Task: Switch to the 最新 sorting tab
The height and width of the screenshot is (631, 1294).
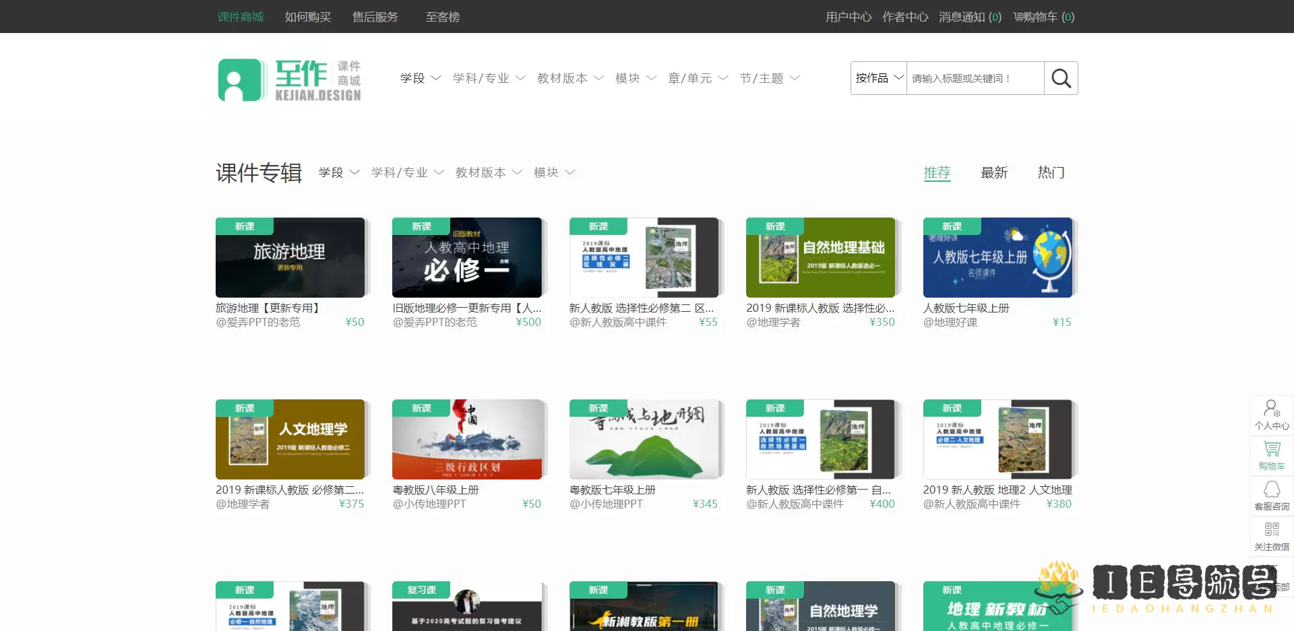Action: click(x=993, y=173)
